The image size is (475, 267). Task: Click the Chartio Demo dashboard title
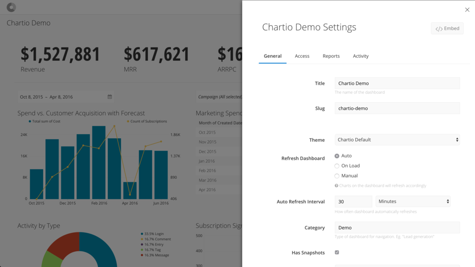[28, 23]
